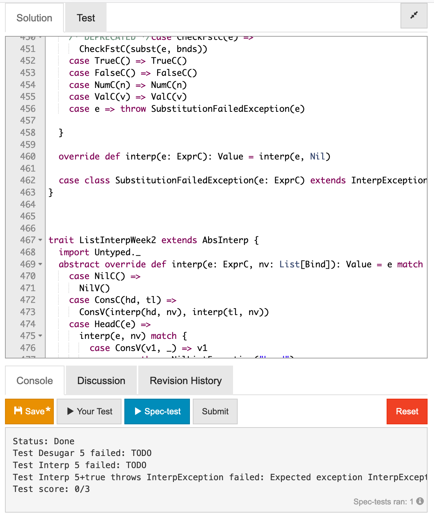Open the Discussion tab
This screenshot has height=519, width=434.
[101, 381]
